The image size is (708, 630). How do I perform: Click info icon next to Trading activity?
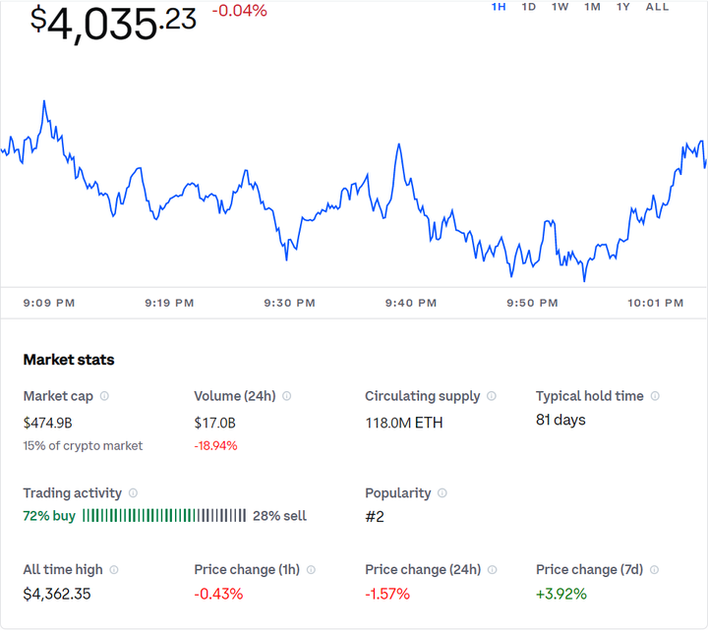133,493
